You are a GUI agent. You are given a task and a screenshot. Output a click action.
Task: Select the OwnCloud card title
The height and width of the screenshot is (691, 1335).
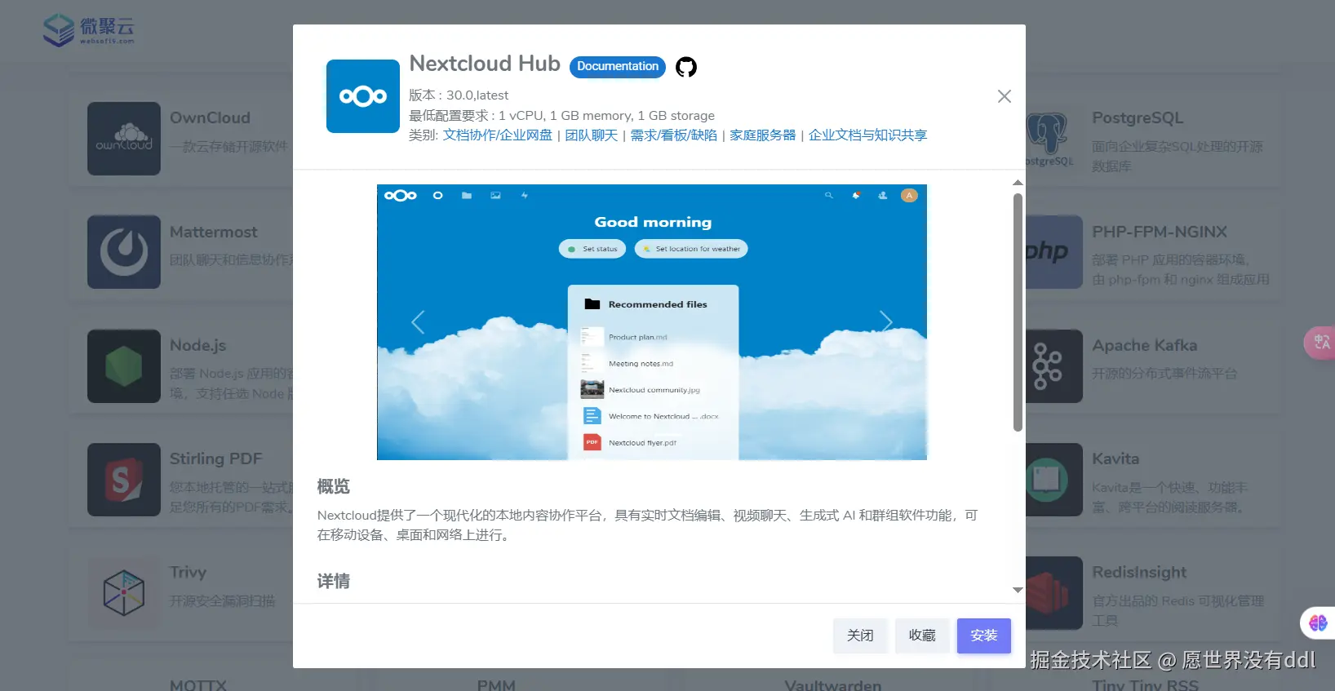(x=210, y=118)
